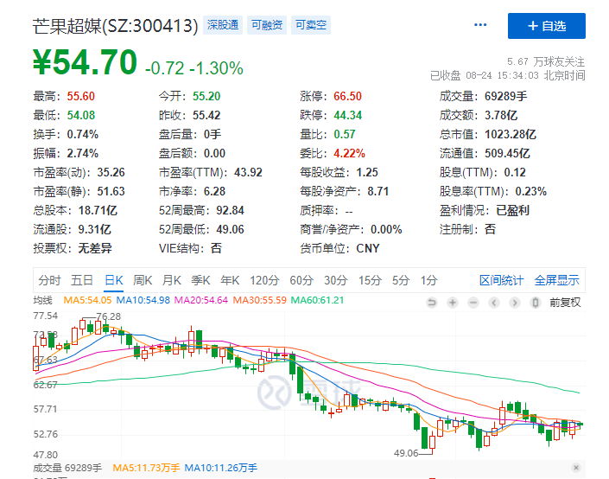609x479 pixels.
Task: Click the volume MA10:11.26万手 label
Action: point(220,468)
